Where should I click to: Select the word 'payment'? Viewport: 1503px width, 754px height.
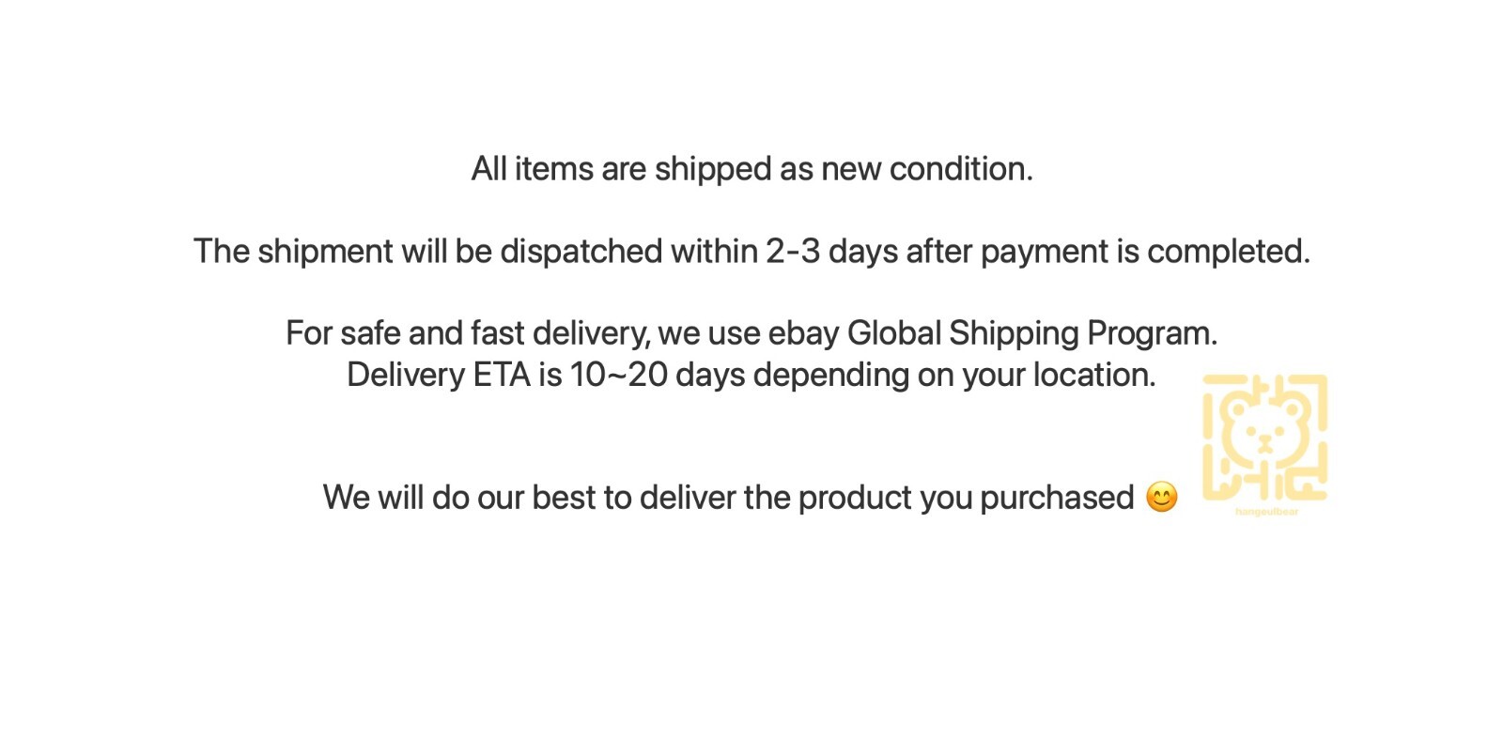tap(1045, 252)
